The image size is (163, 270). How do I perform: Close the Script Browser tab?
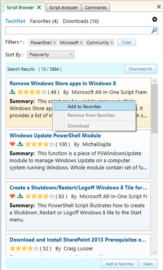point(39,7)
